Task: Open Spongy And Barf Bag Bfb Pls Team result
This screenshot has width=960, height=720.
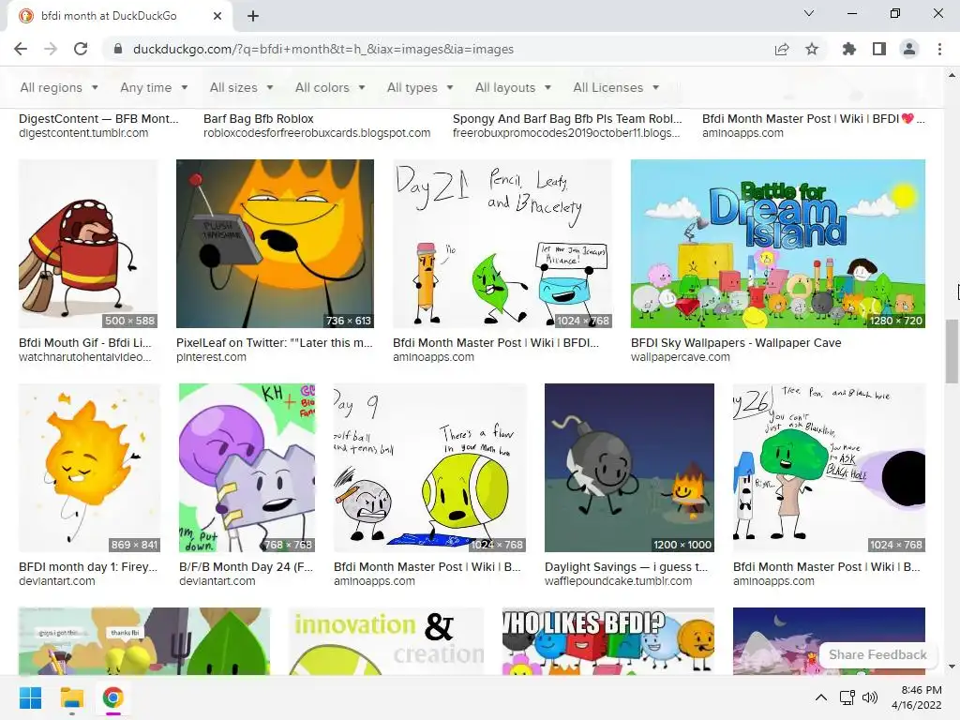Action: [x=567, y=119]
